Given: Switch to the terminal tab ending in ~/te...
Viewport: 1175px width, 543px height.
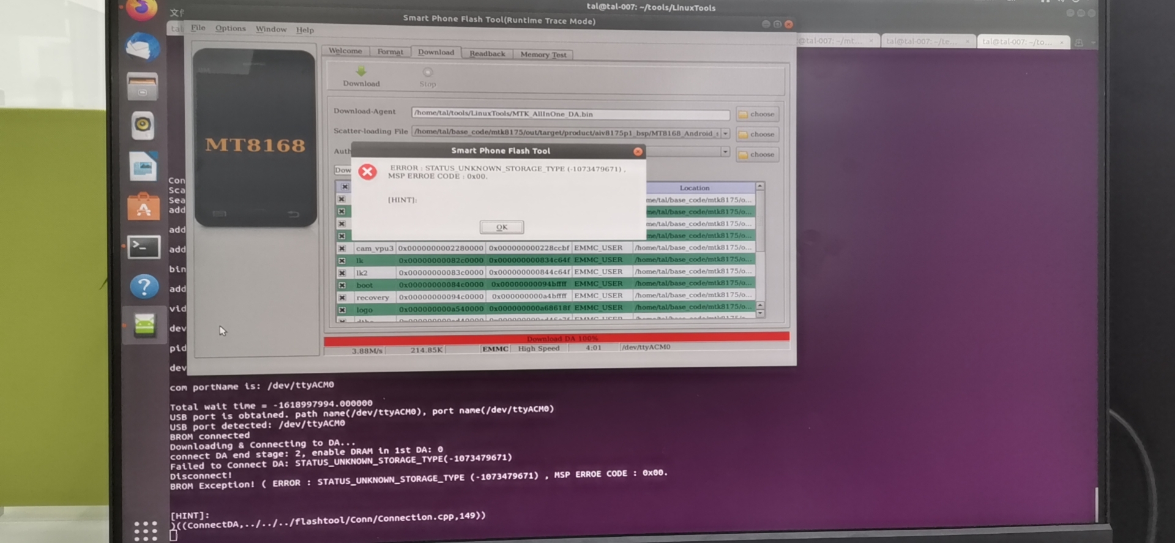Looking at the screenshot, I should pyautogui.click(x=928, y=41).
